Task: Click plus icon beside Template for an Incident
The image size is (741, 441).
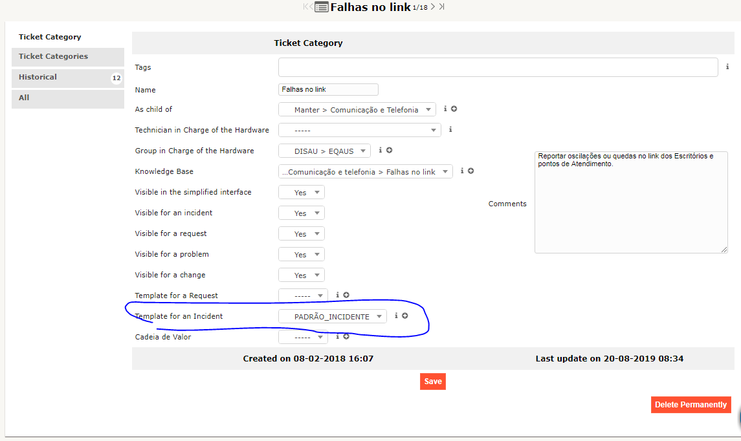Action: pos(405,316)
